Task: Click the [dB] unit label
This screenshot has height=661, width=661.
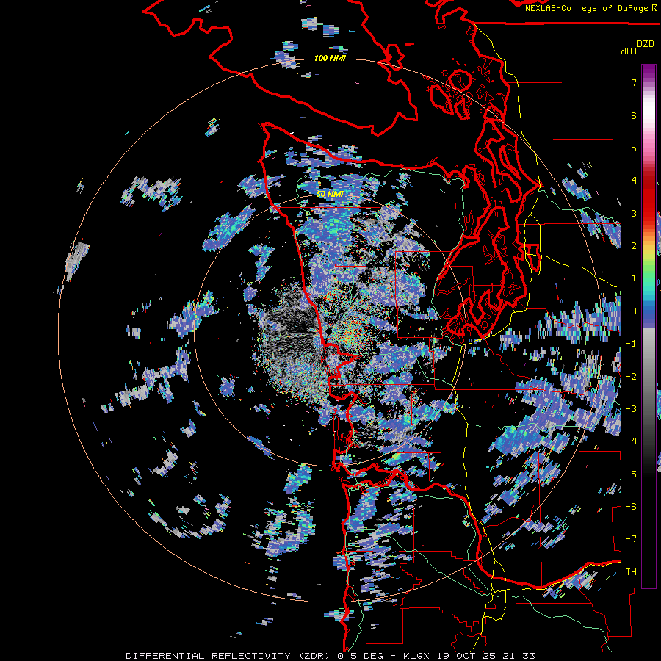Action: [x=626, y=51]
